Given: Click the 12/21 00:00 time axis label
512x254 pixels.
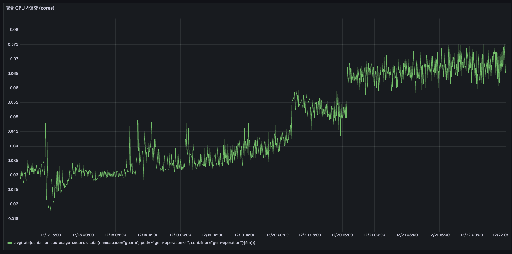Looking at the screenshot, I should 374,235.
